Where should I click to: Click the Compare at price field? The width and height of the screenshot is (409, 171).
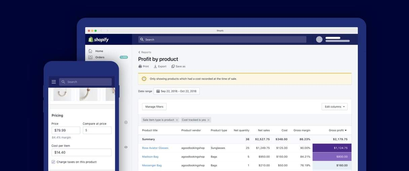coord(97,130)
